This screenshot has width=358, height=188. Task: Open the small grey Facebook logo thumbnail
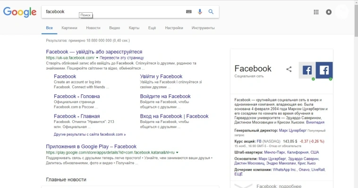(x=307, y=70)
